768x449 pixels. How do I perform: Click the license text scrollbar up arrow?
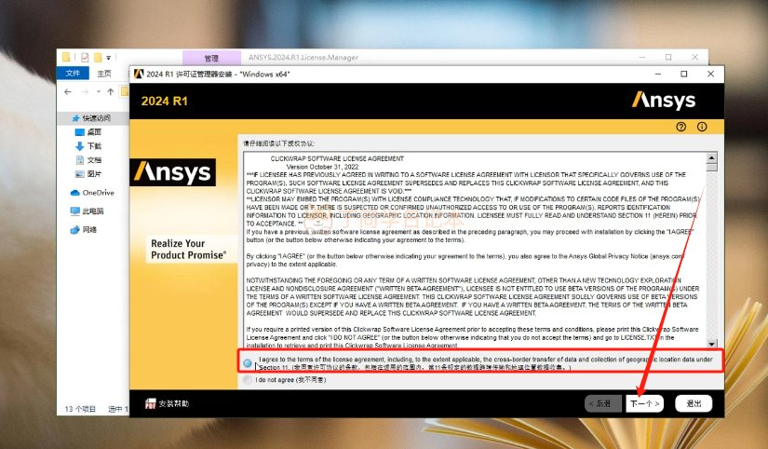point(711,157)
